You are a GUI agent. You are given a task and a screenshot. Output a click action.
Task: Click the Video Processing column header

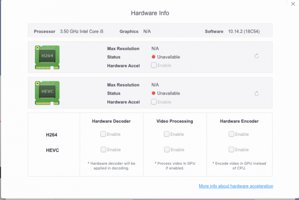174,121
